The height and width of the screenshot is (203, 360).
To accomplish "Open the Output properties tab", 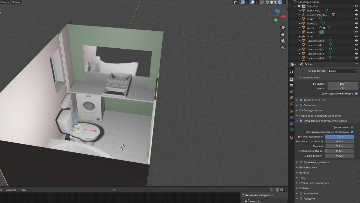I will tap(292, 85).
